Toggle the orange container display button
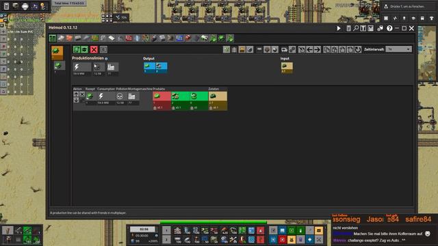Viewport: 438px width, 246px height. tap(242, 50)
